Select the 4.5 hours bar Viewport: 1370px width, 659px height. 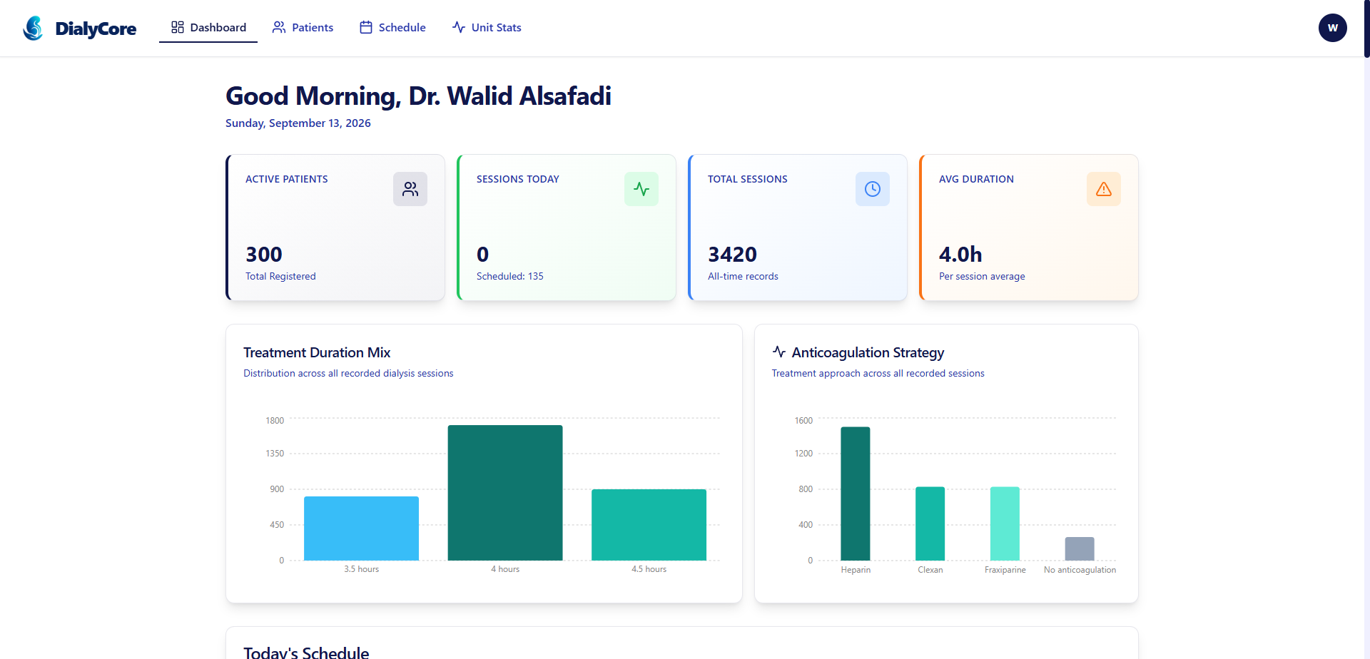coord(649,525)
